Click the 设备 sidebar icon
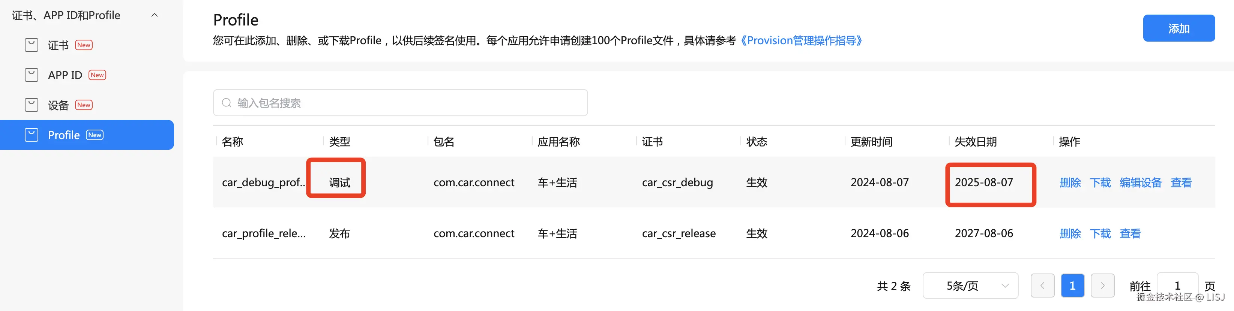Image resolution: width=1234 pixels, height=311 pixels. click(x=32, y=105)
